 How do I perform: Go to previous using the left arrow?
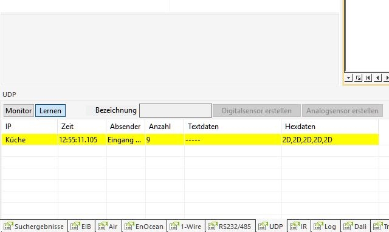(377, 78)
